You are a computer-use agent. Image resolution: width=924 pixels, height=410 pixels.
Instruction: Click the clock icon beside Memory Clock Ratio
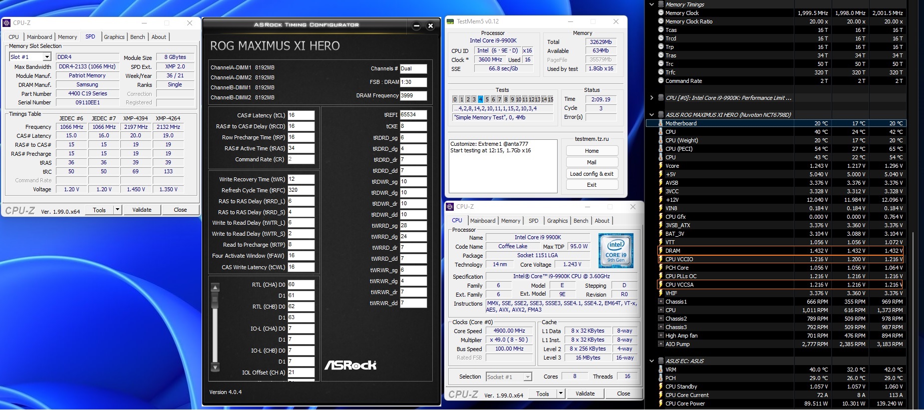661,21
